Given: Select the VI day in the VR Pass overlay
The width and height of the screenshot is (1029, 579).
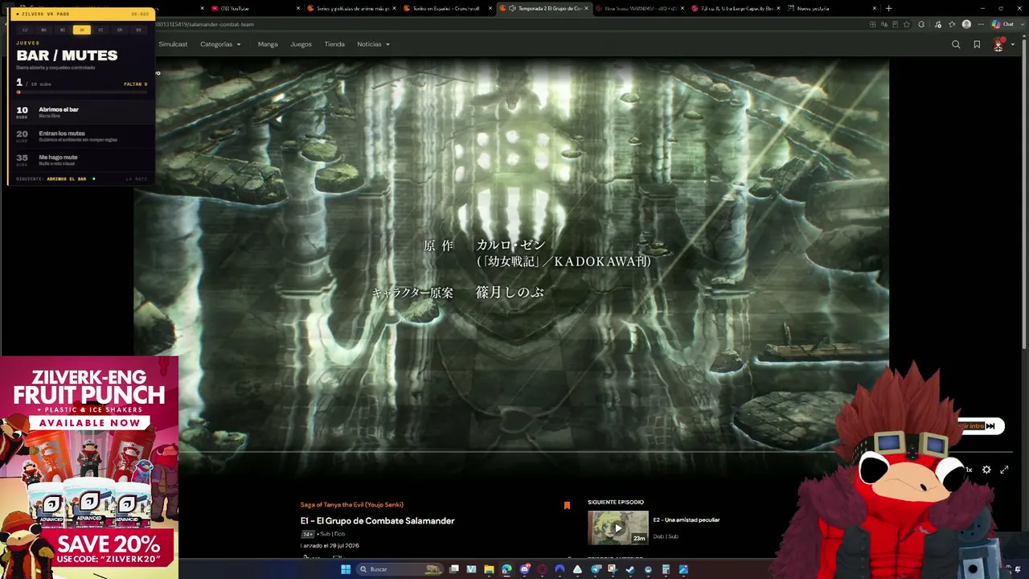Looking at the screenshot, I should (100, 30).
